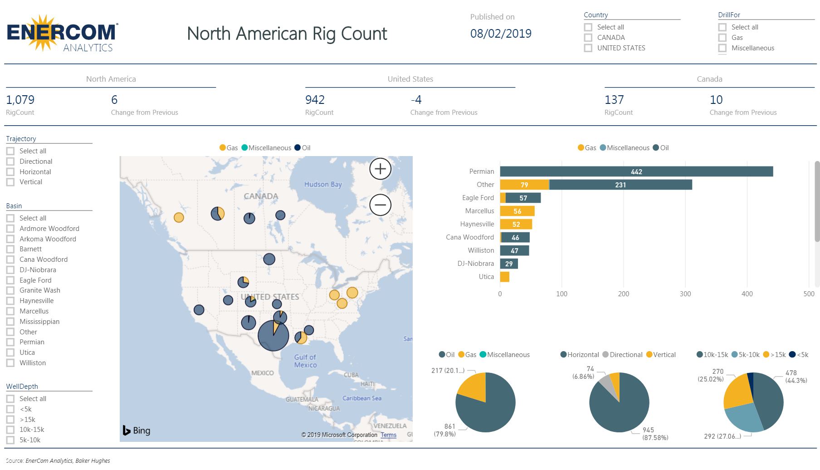This screenshot has width=820, height=470.
Task: Enable the Gas checkbox under DrillFor
Action: coord(722,37)
